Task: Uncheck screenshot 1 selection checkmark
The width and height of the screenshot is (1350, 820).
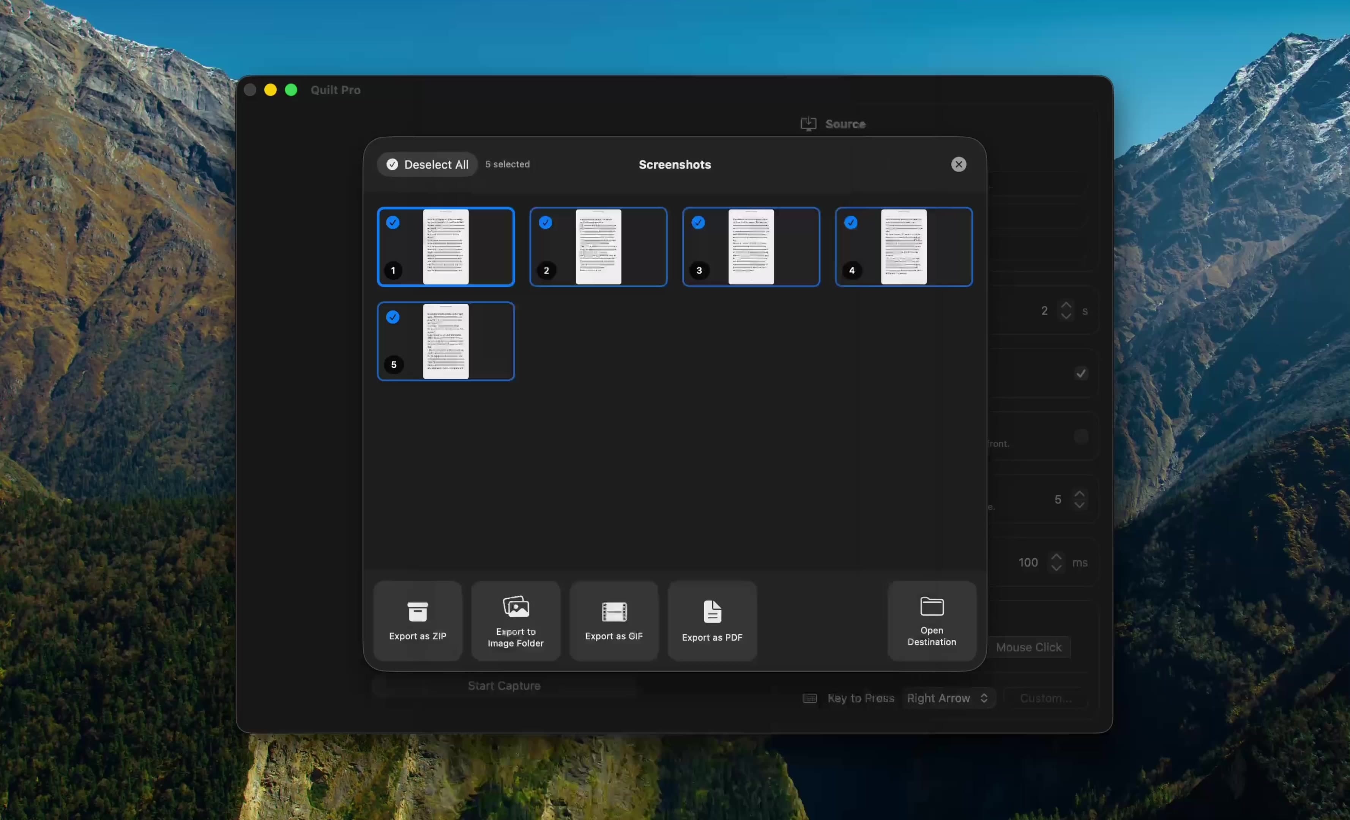Action: 393,222
